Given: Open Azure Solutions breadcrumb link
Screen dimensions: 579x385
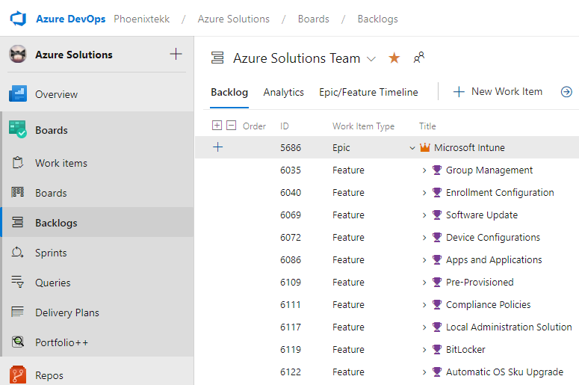Looking at the screenshot, I should (233, 19).
